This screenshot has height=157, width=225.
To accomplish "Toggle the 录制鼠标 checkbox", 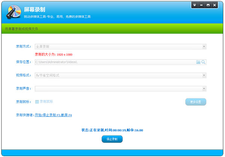I will (37, 102).
